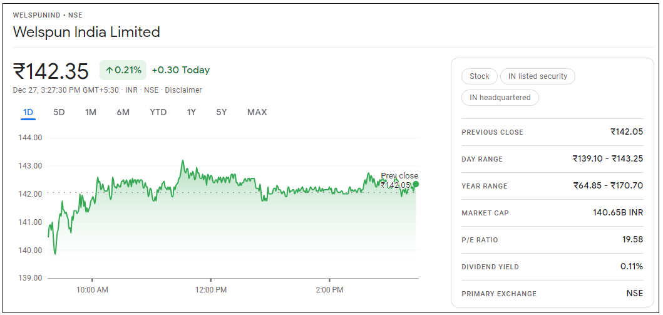Click the ₹142.35 current price

coord(51,71)
